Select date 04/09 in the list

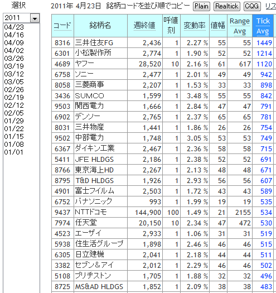[x=14, y=43]
